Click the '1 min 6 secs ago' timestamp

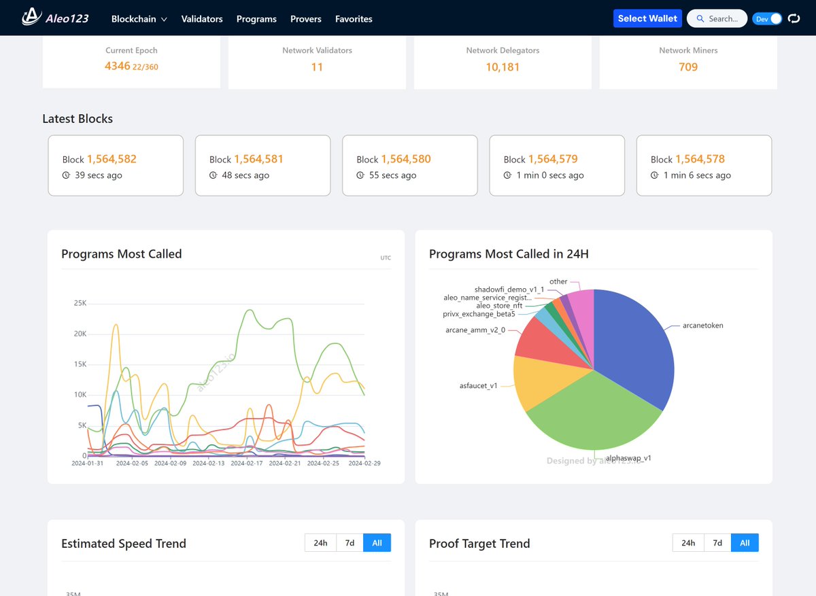(698, 175)
